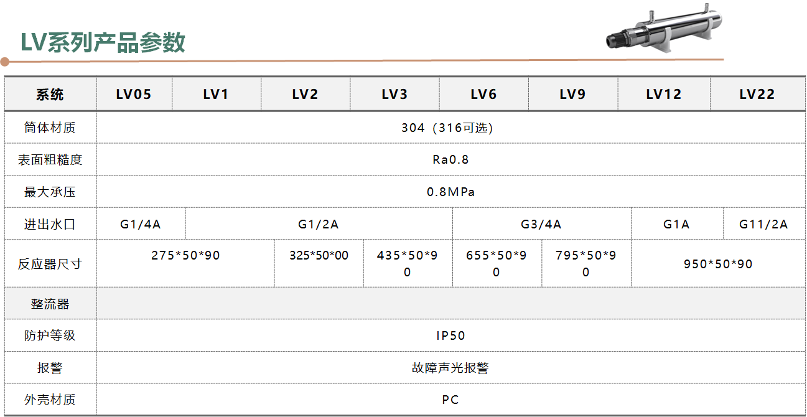The width and height of the screenshot is (807, 417).
Task: Click the 故障声光报警 alarm cell
Action: point(450,368)
